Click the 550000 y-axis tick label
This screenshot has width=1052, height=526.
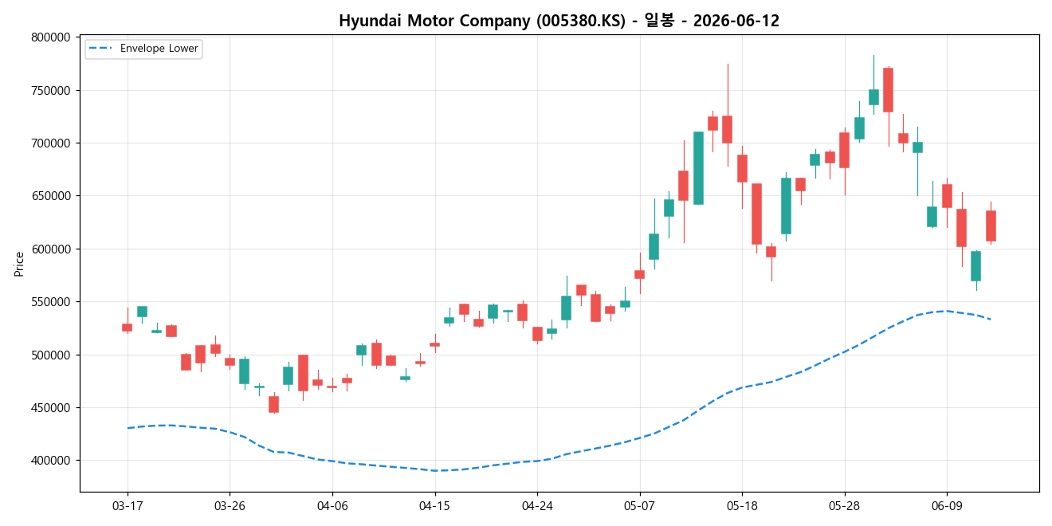click(50, 302)
